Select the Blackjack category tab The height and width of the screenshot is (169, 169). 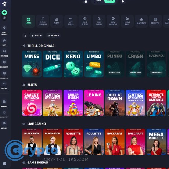[141, 21]
